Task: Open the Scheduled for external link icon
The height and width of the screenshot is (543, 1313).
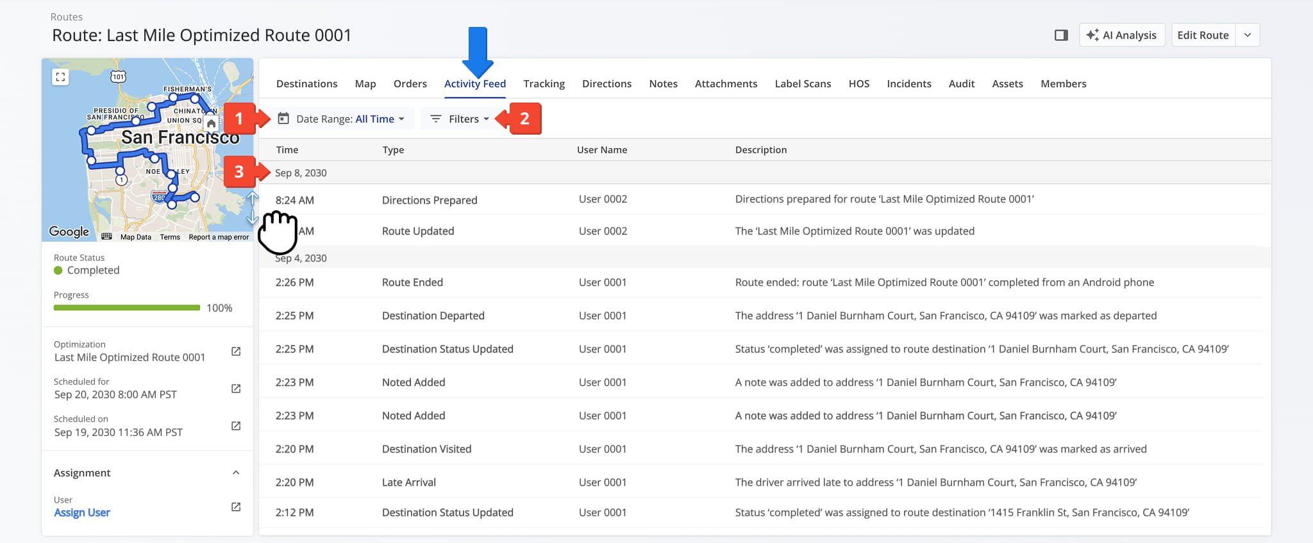Action: point(236,388)
